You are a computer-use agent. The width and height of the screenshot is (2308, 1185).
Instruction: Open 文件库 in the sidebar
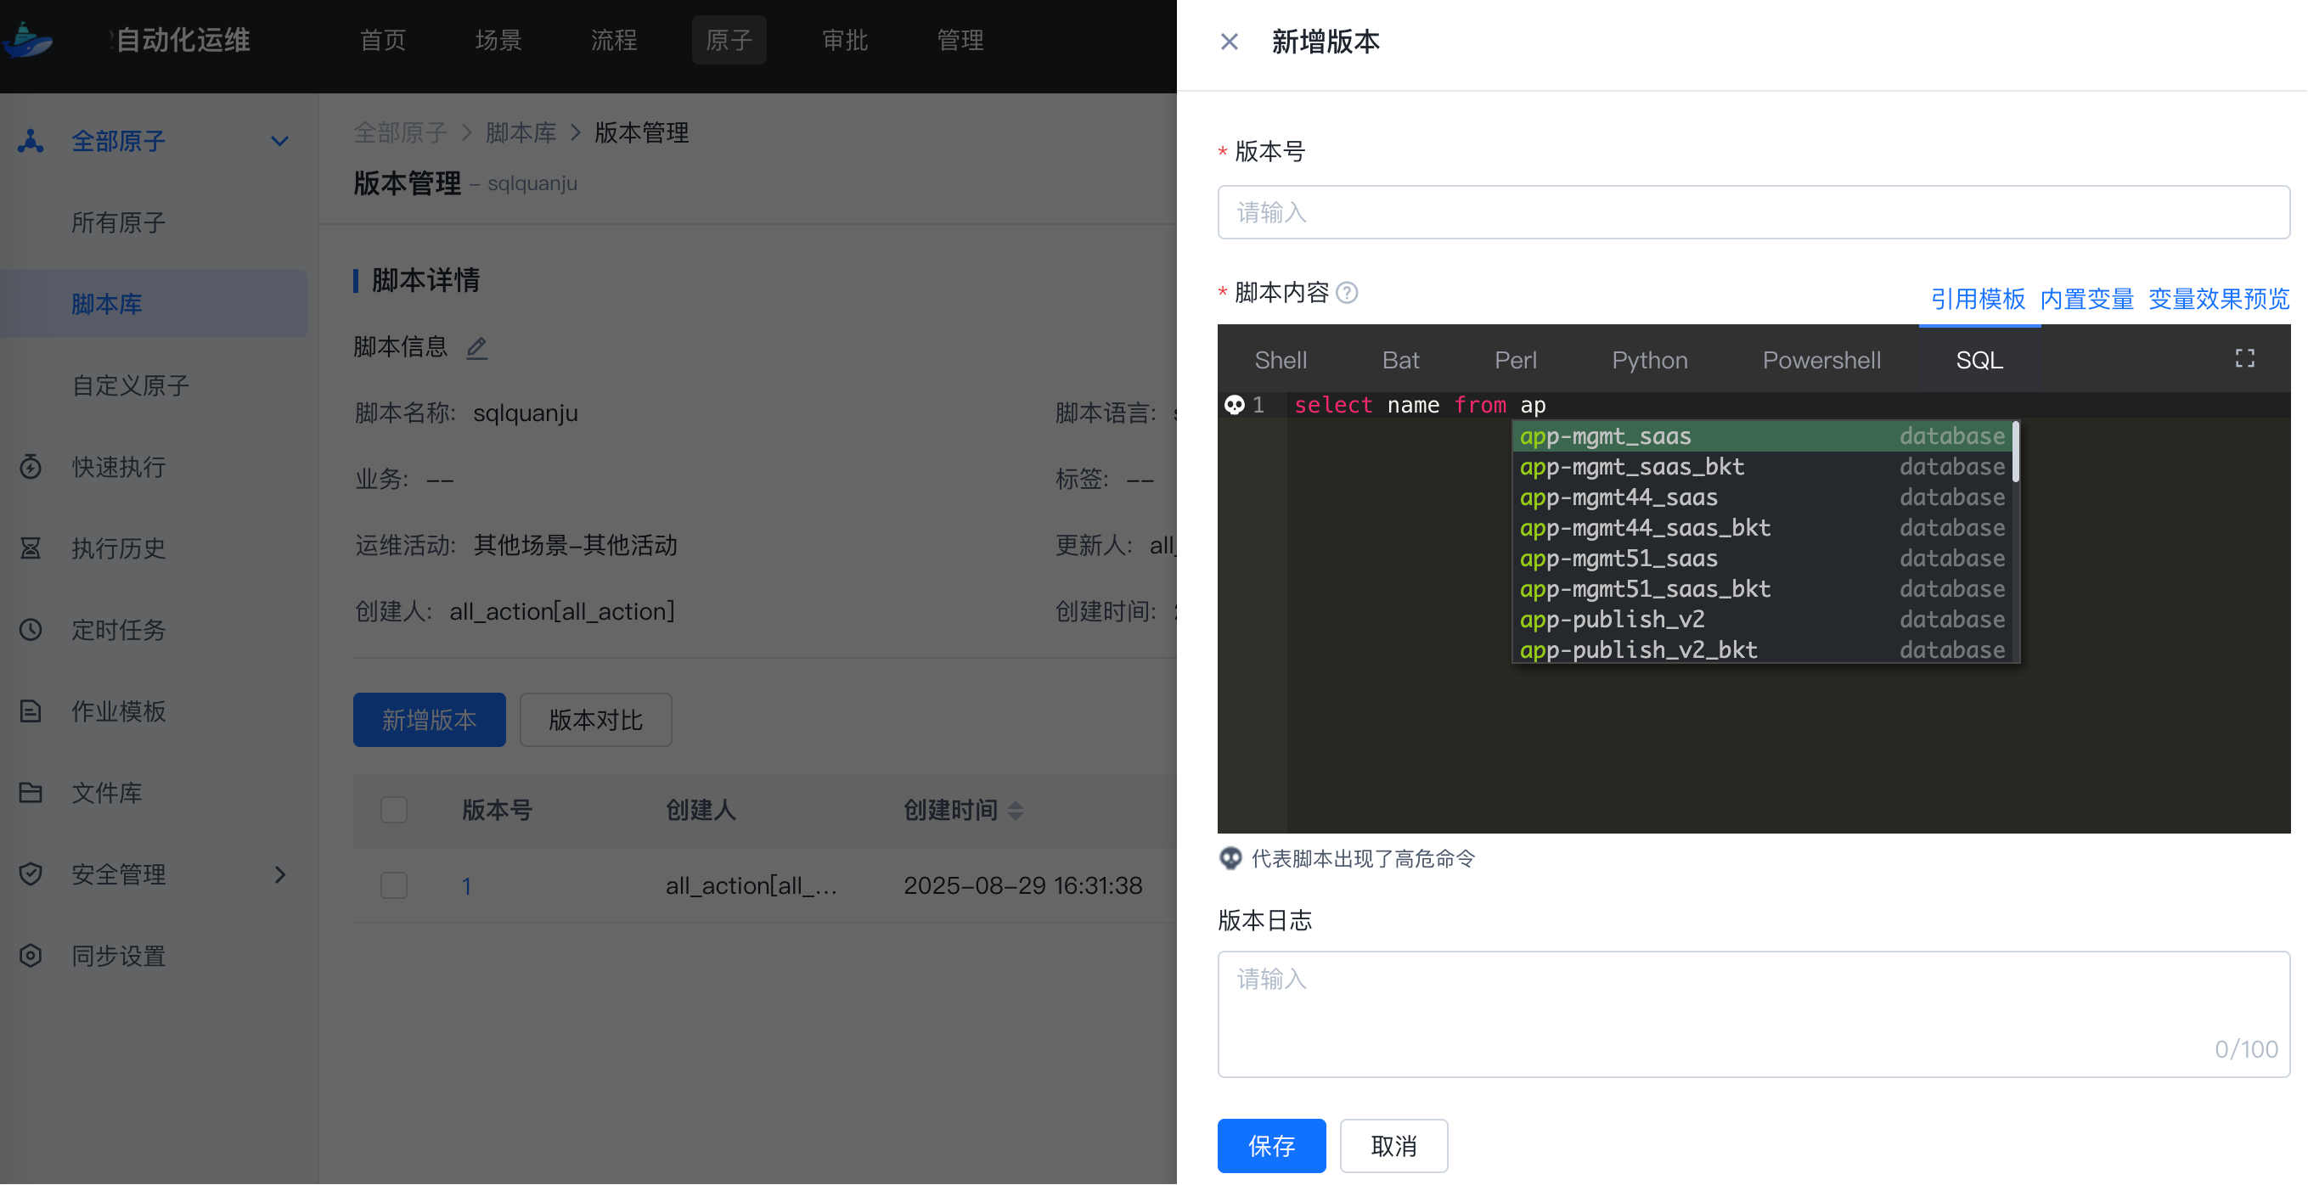click(x=107, y=793)
